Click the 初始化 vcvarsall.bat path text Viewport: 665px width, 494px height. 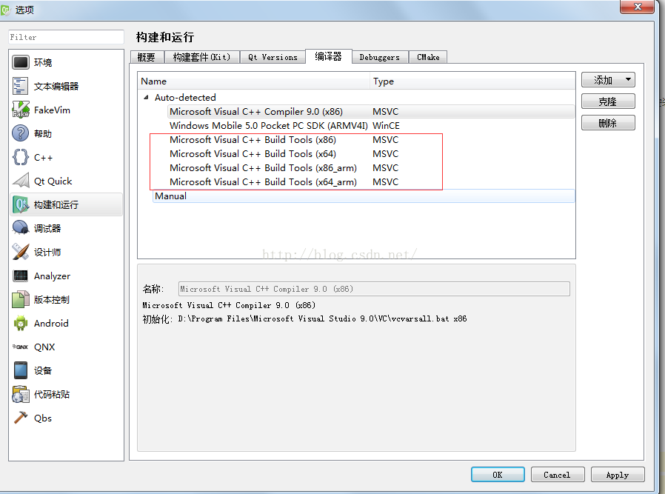tap(322, 319)
